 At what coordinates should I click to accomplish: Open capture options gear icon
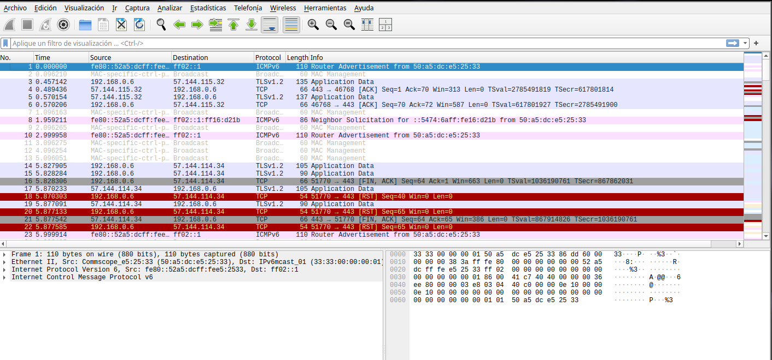point(63,25)
